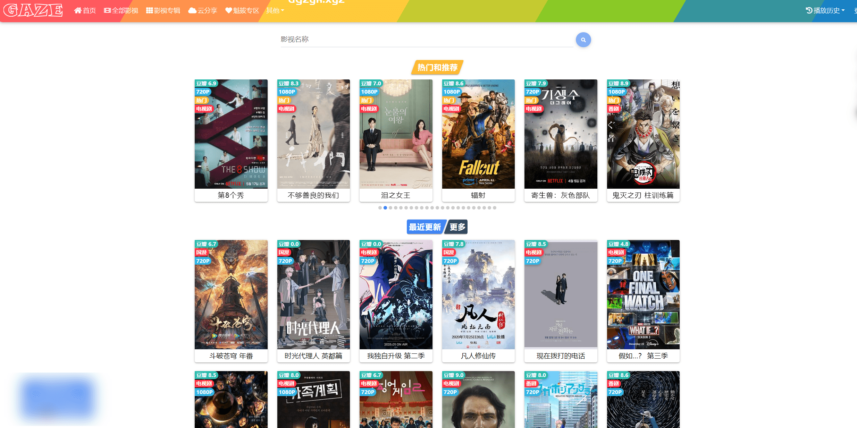Open 第8个秀 poster thumbnail
The height and width of the screenshot is (428, 857).
231,134
